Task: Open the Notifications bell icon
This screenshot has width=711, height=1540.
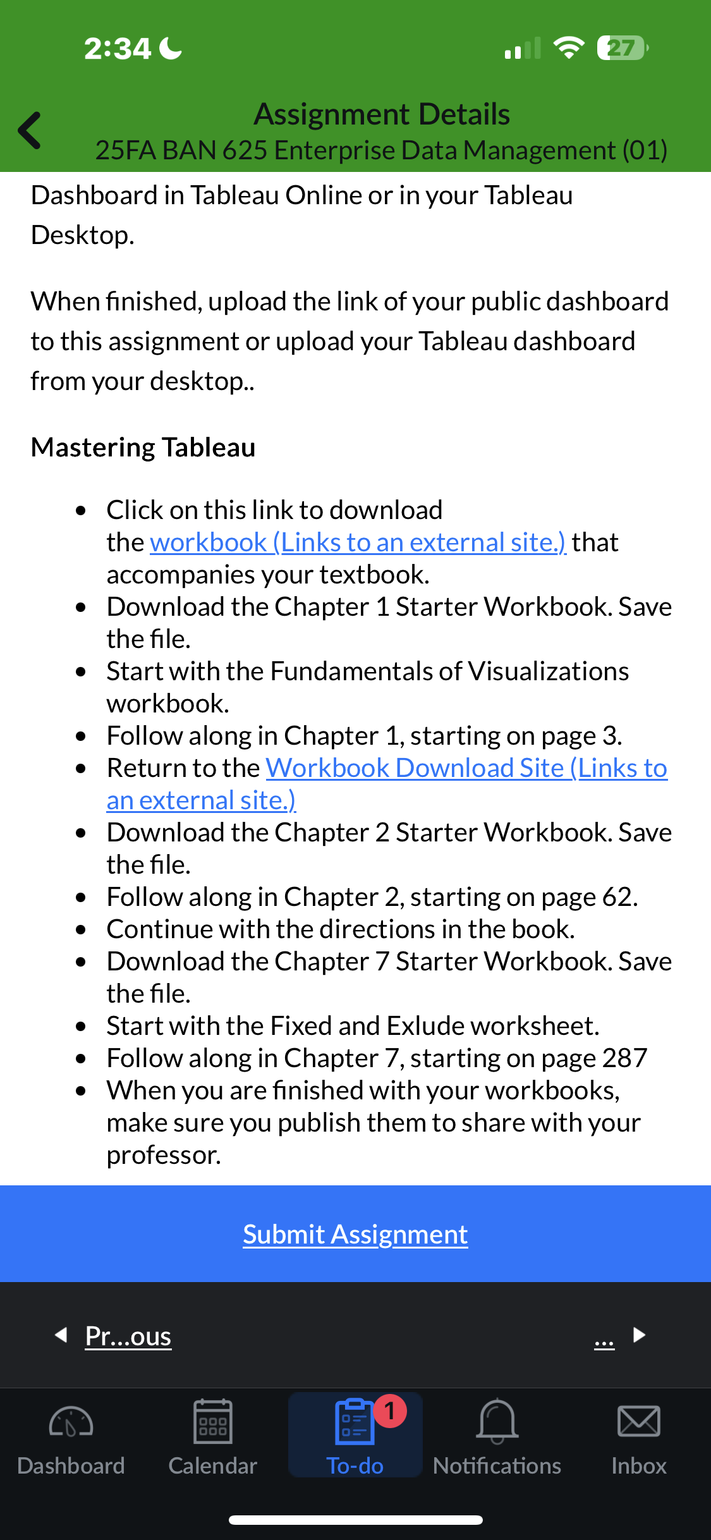Action: [497, 1422]
